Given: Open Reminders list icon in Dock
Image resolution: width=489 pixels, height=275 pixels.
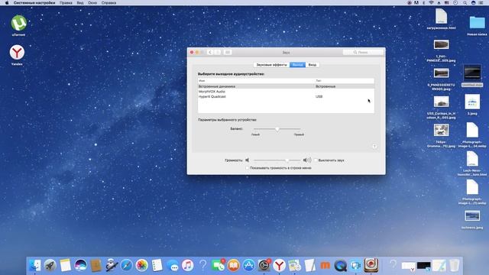Looking at the screenshot, I should pos(157,265).
